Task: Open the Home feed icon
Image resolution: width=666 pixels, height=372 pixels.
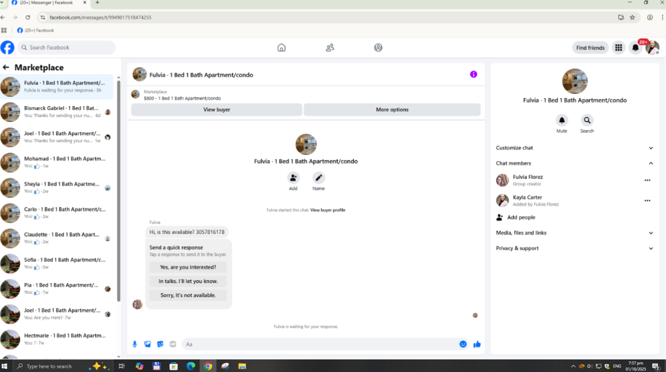Action: (x=281, y=48)
